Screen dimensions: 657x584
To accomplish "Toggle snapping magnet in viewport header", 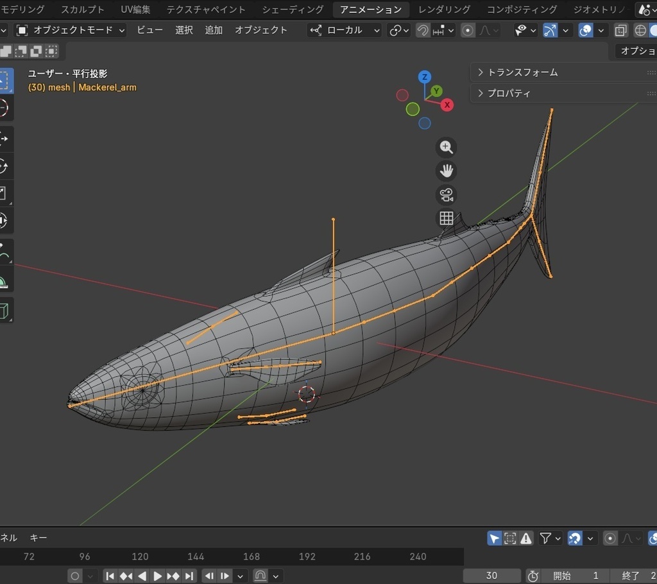I will tap(423, 30).
